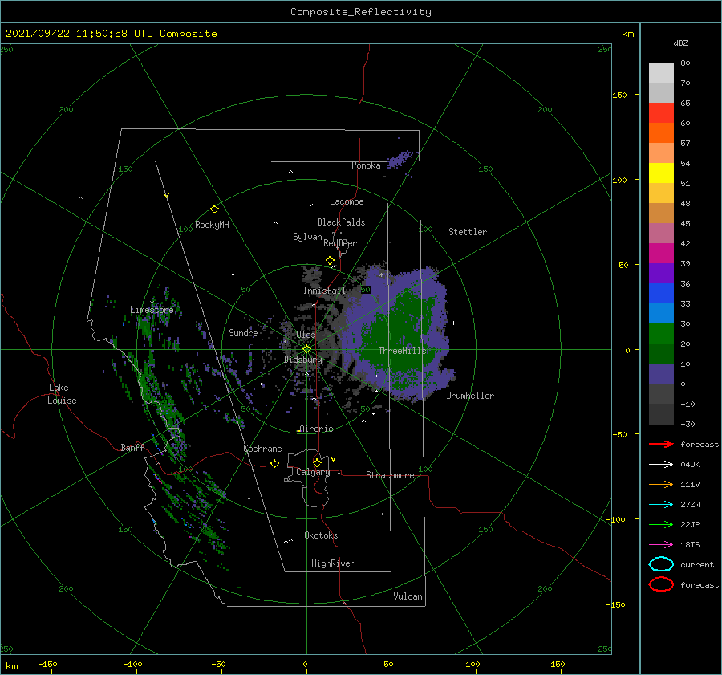Click the red forecast ellipse icon
Screen dimensions: 722x675
[x=661, y=584]
